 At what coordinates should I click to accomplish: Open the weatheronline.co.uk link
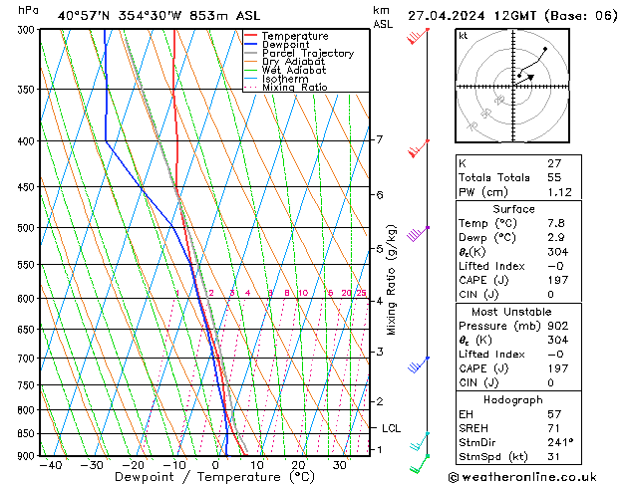tap(529, 477)
